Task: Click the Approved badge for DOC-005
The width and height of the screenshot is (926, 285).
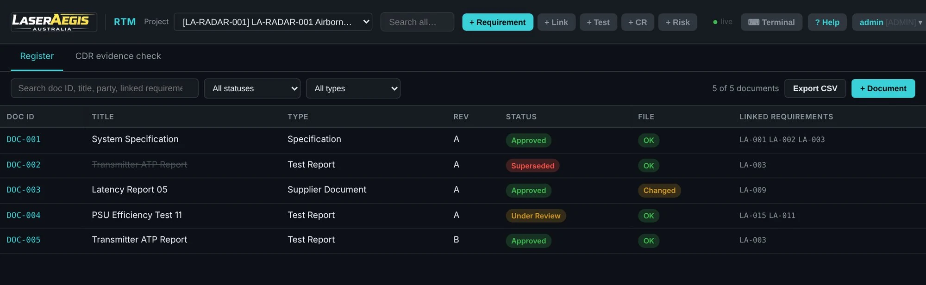Action: (528, 241)
